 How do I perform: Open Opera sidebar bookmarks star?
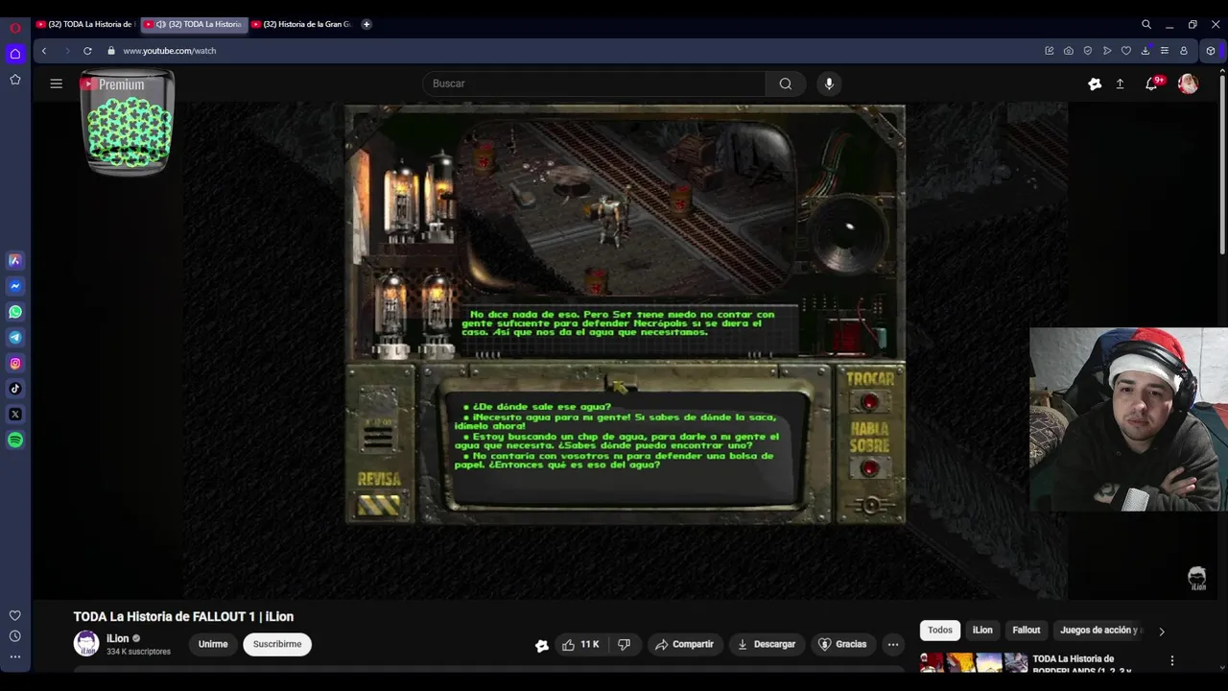15,80
